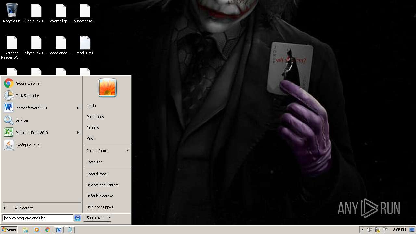Expand the Microsoft Word 2010 jump list arrow
The width and height of the screenshot is (416, 234).
78,108
